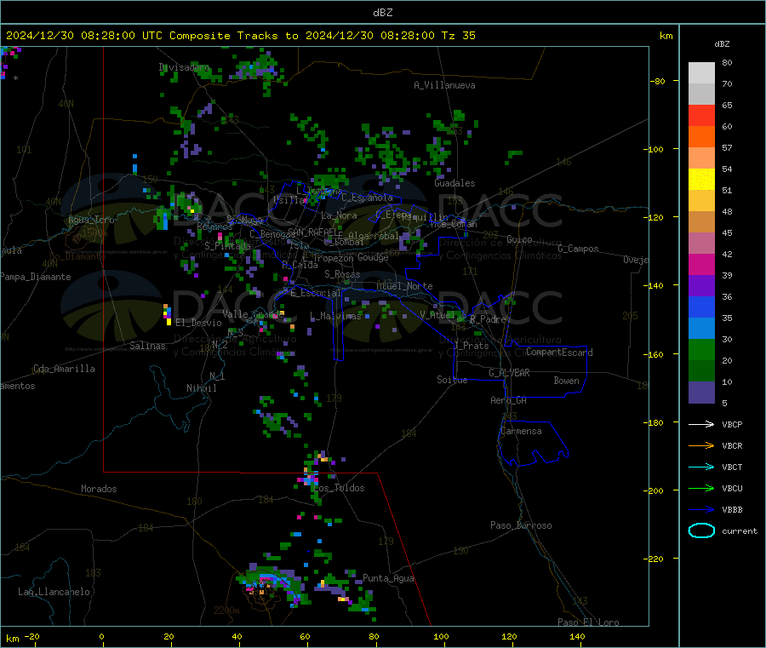766x648 pixels.
Task: Click the green VBCU arrow in legend
Action: click(x=701, y=488)
